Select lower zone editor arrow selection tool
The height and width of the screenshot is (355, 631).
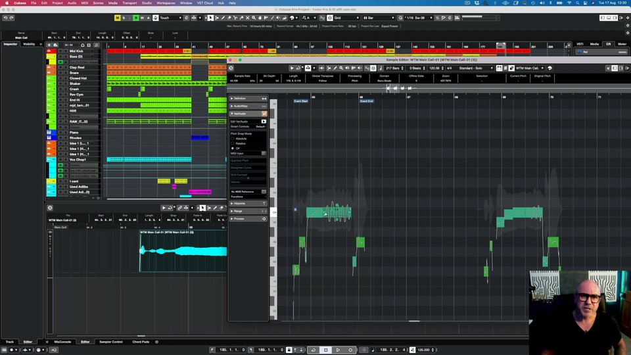[202, 208]
